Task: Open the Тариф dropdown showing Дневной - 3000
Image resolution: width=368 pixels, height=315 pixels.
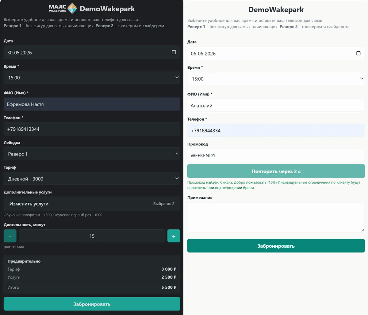Action: 92,178
